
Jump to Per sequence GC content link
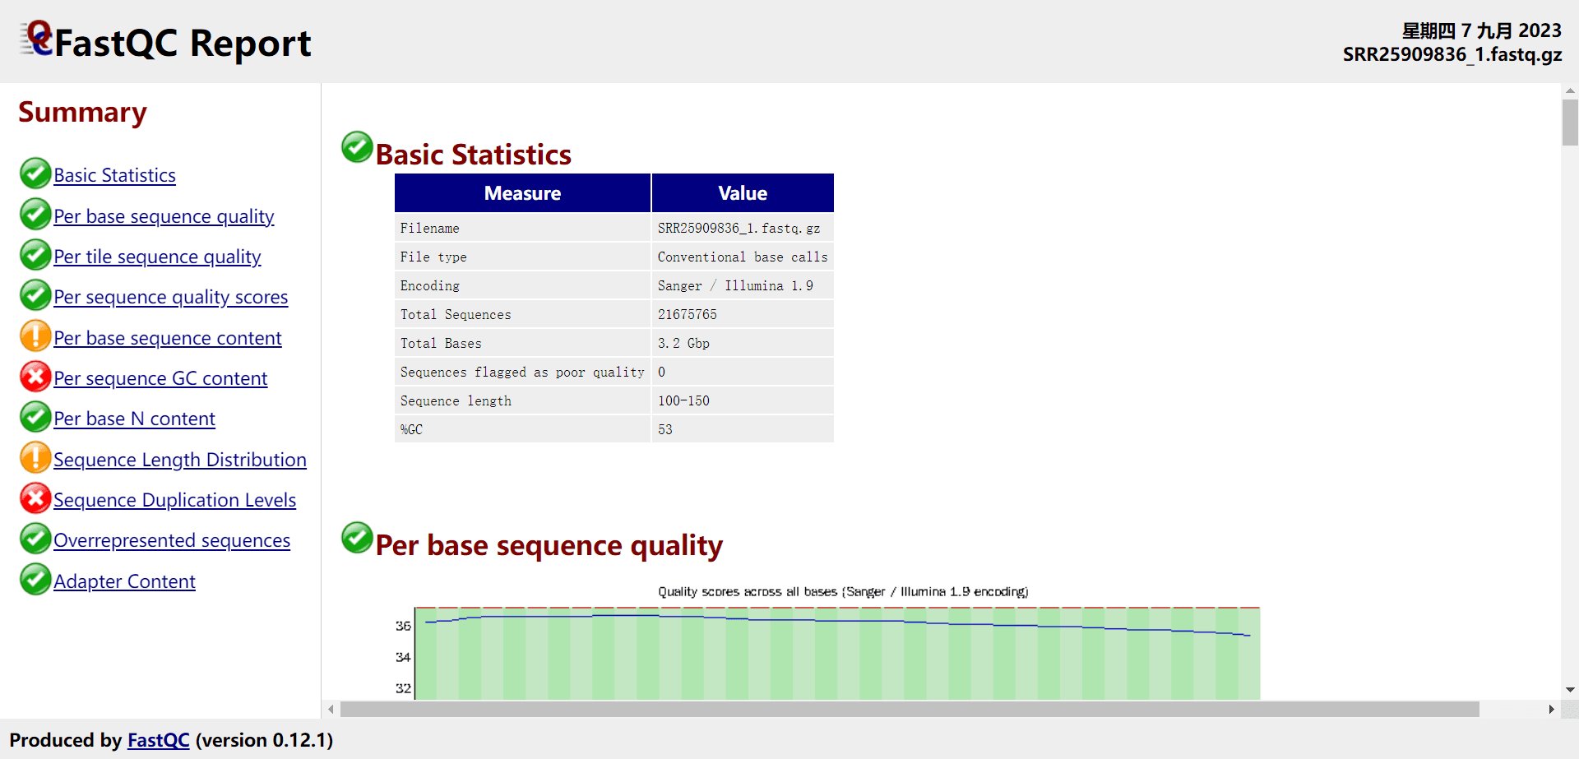pos(160,378)
